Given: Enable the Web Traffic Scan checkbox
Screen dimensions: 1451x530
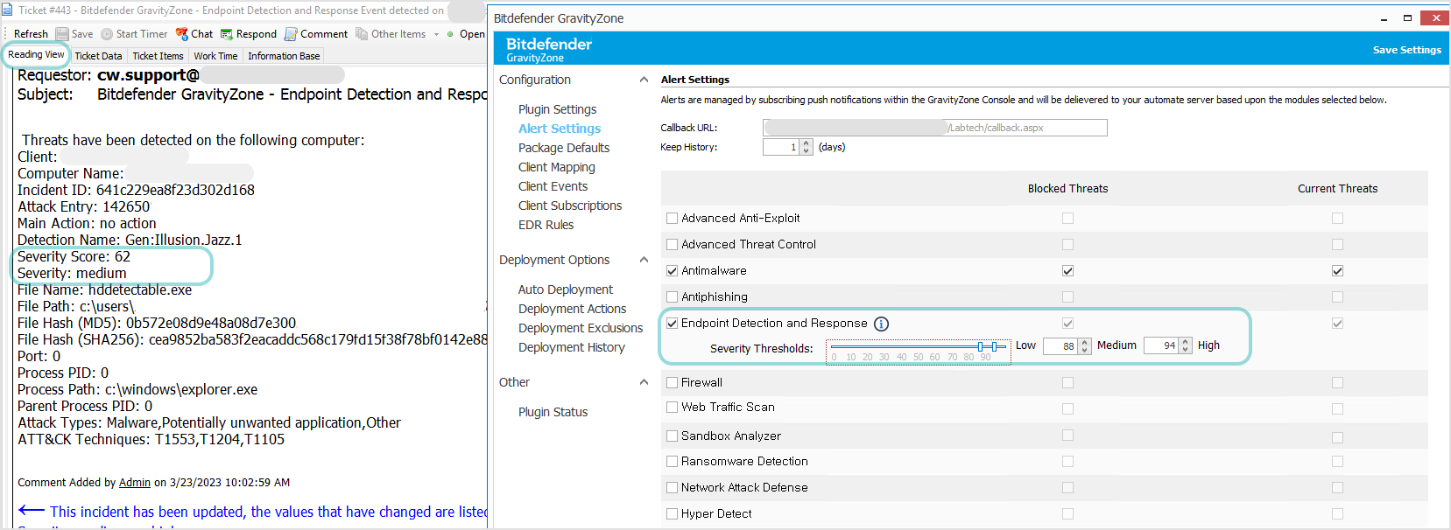Looking at the screenshot, I should pyautogui.click(x=672, y=408).
